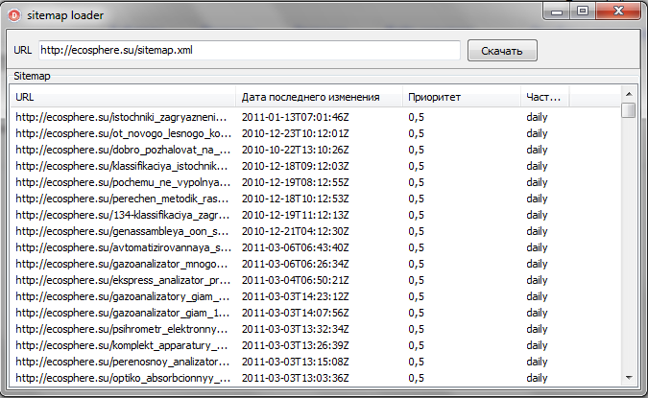Viewport: 648px width, 398px height.
Task: Click date cell 2010-10-22T13:10:26Z
Action: point(295,150)
